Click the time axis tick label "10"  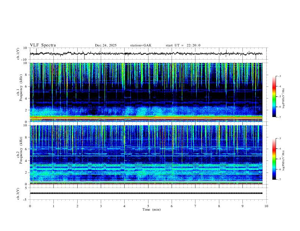pos(266,206)
